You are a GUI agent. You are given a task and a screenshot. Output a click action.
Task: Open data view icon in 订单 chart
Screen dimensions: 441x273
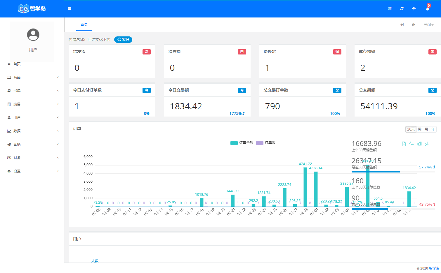pyautogui.click(x=404, y=144)
